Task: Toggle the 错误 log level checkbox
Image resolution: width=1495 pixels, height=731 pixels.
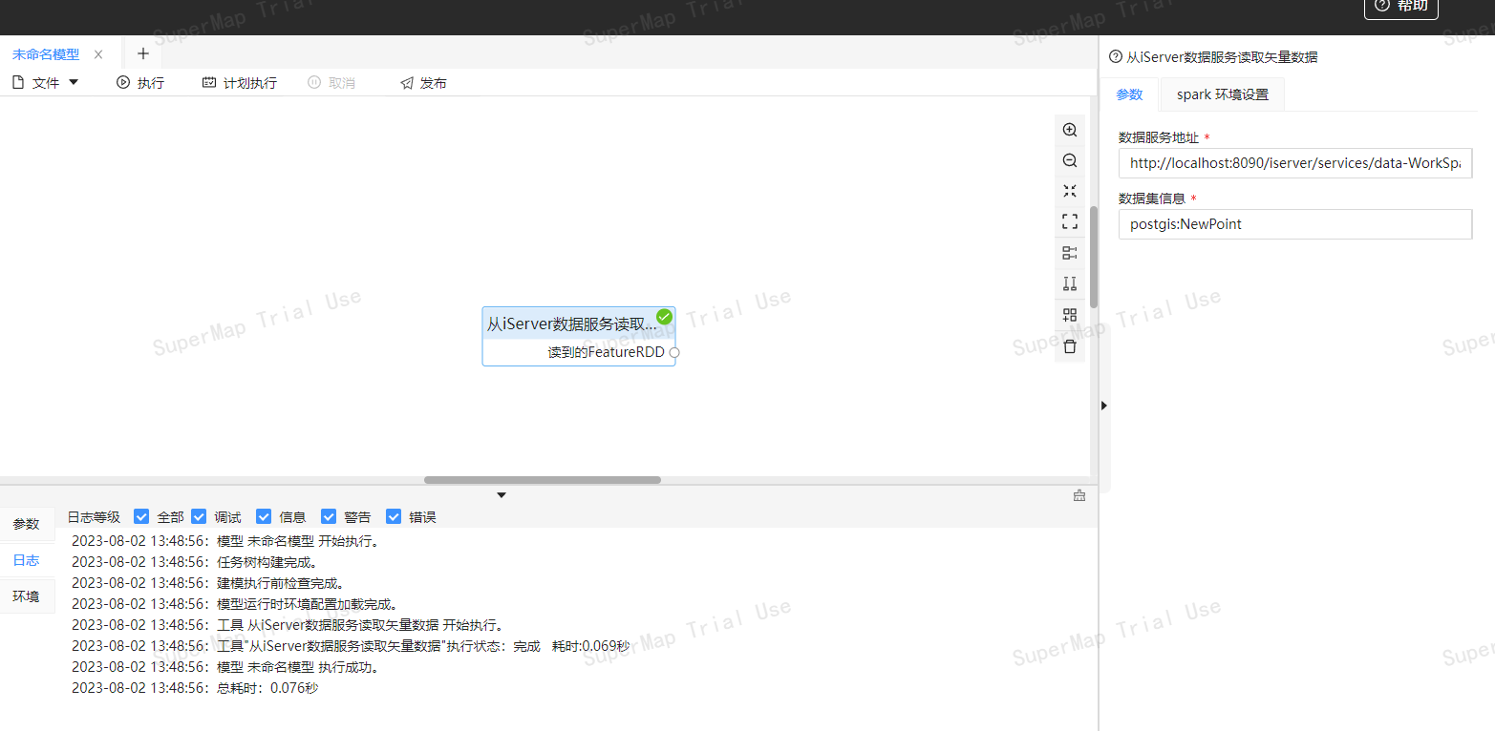Action: click(x=394, y=516)
